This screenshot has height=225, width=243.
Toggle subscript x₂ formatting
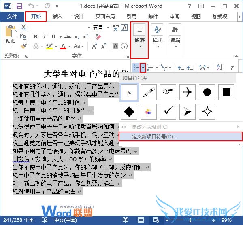pyautogui.click(x=77, y=37)
